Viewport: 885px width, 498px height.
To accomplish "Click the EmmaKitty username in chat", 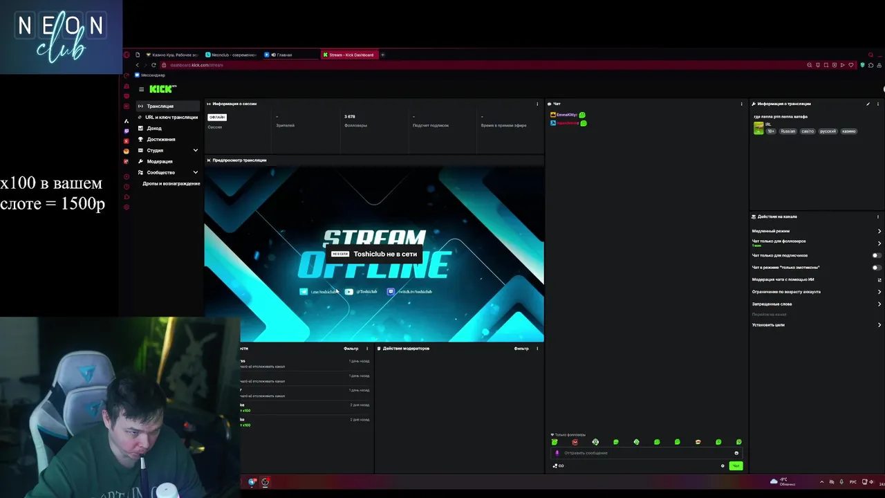I will (566, 115).
